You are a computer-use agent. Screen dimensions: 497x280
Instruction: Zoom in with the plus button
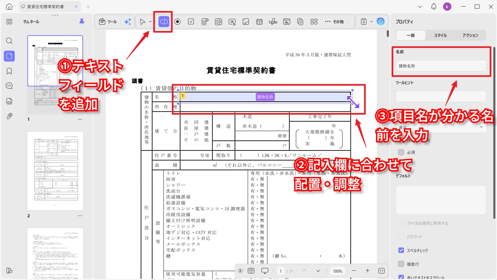[368, 271]
